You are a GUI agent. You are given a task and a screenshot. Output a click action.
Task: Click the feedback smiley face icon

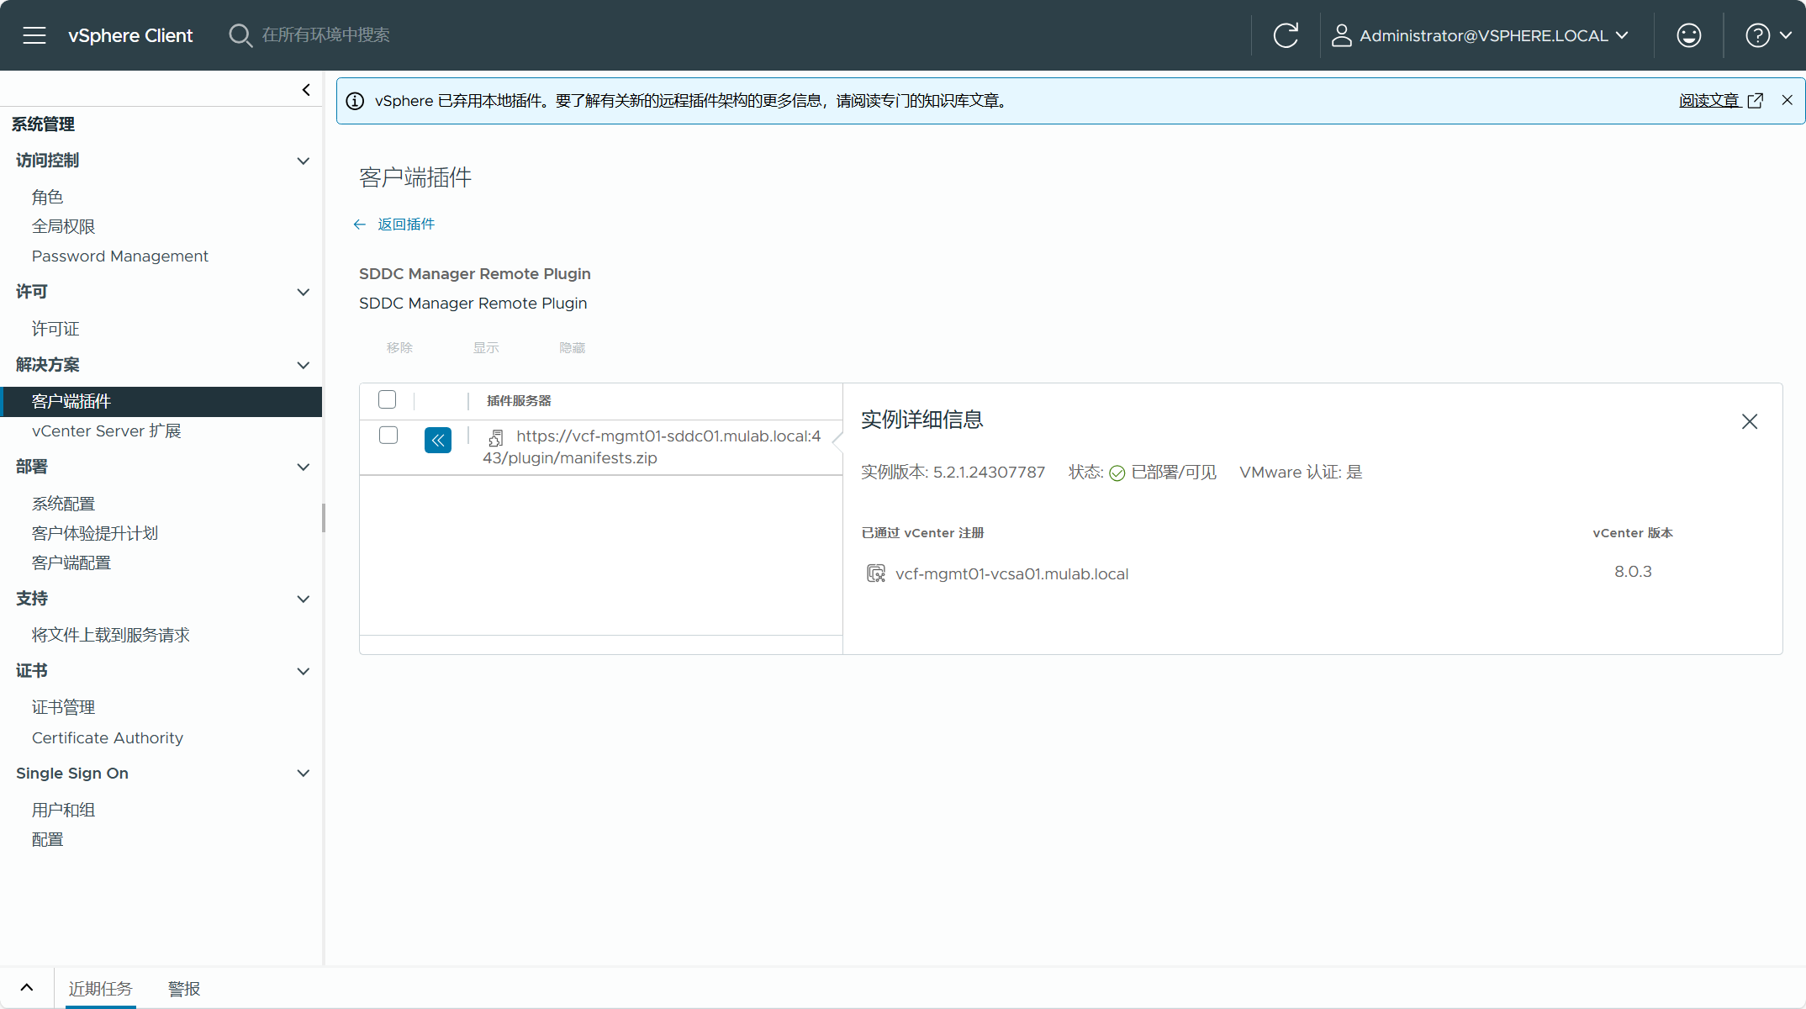click(1688, 34)
